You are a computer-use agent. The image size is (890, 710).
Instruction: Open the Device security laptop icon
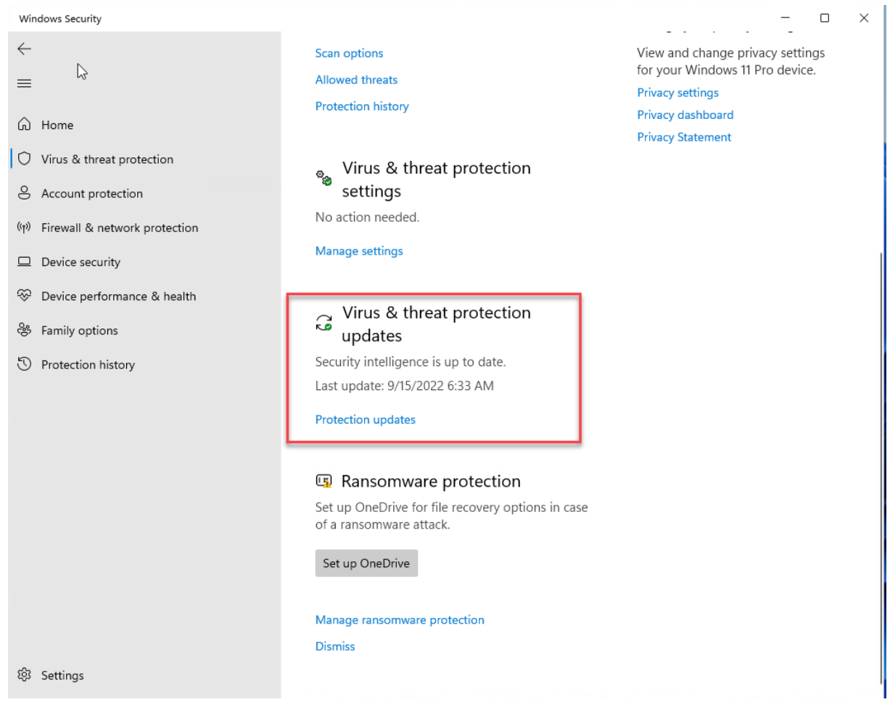coord(25,262)
